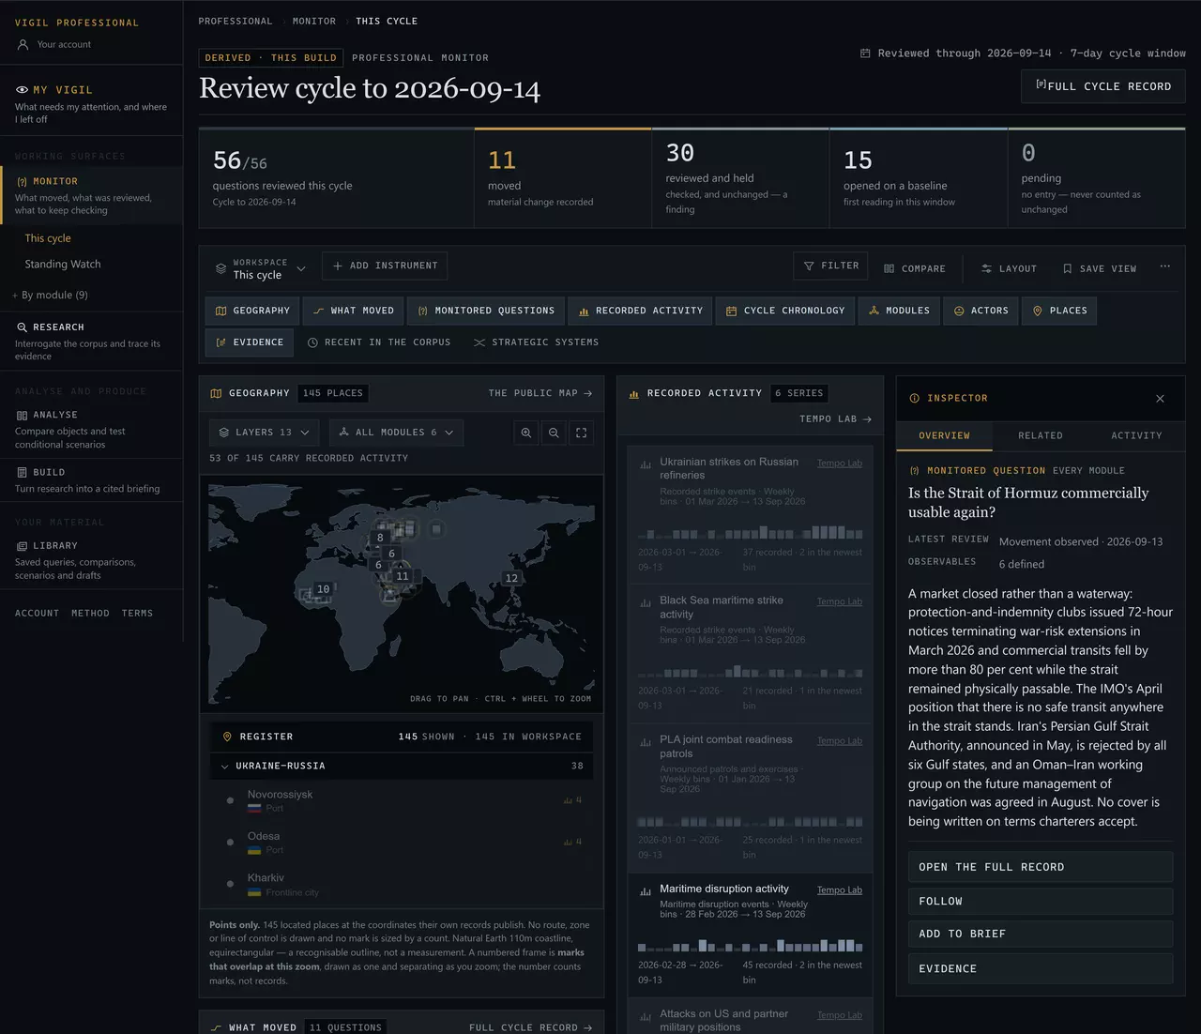Click the Filter funnel button
The height and width of the screenshot is (1034, 1201).
pos(831,266)
